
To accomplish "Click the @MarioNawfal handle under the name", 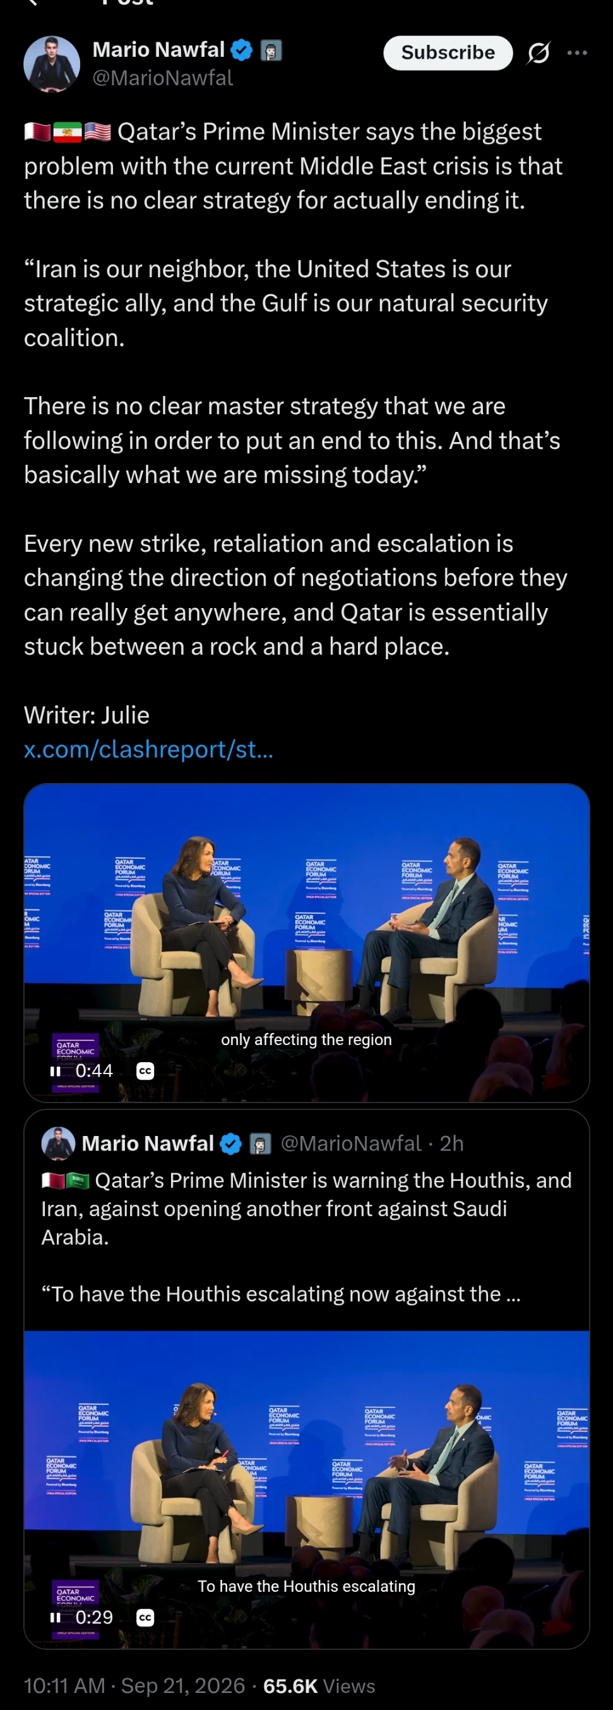I will pos(162,78).
